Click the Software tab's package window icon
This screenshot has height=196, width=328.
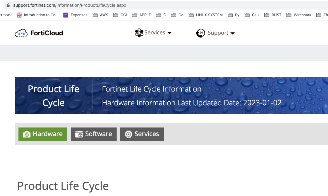tap(79, 134)
